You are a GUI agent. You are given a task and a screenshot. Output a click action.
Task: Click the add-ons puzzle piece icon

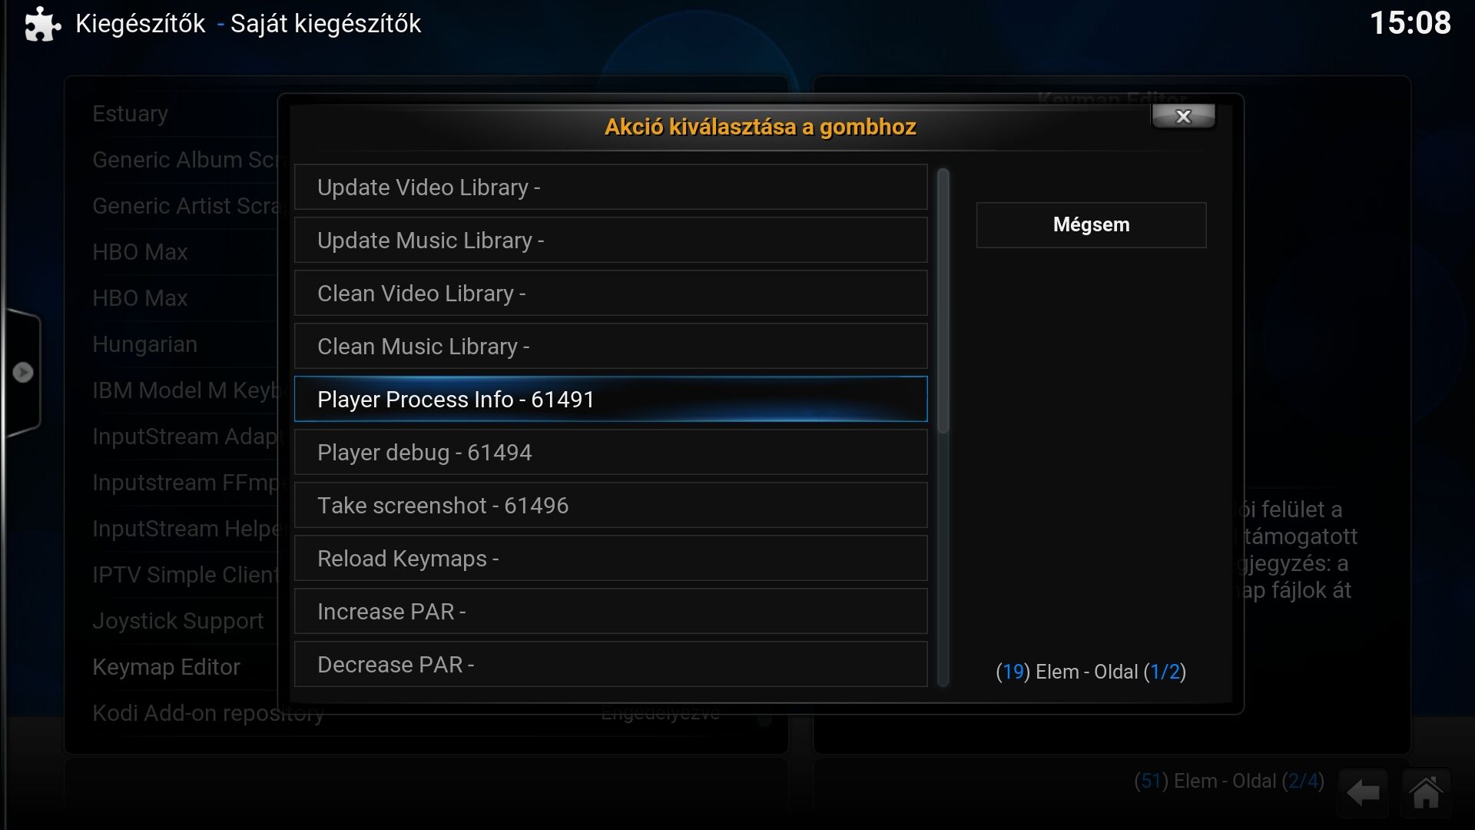pyautogui.click(x=42, y=25)
